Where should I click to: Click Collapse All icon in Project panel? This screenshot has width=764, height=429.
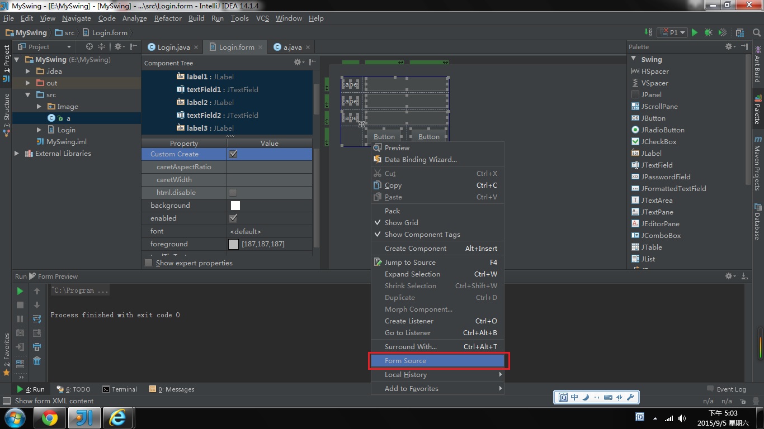[102, 47]
